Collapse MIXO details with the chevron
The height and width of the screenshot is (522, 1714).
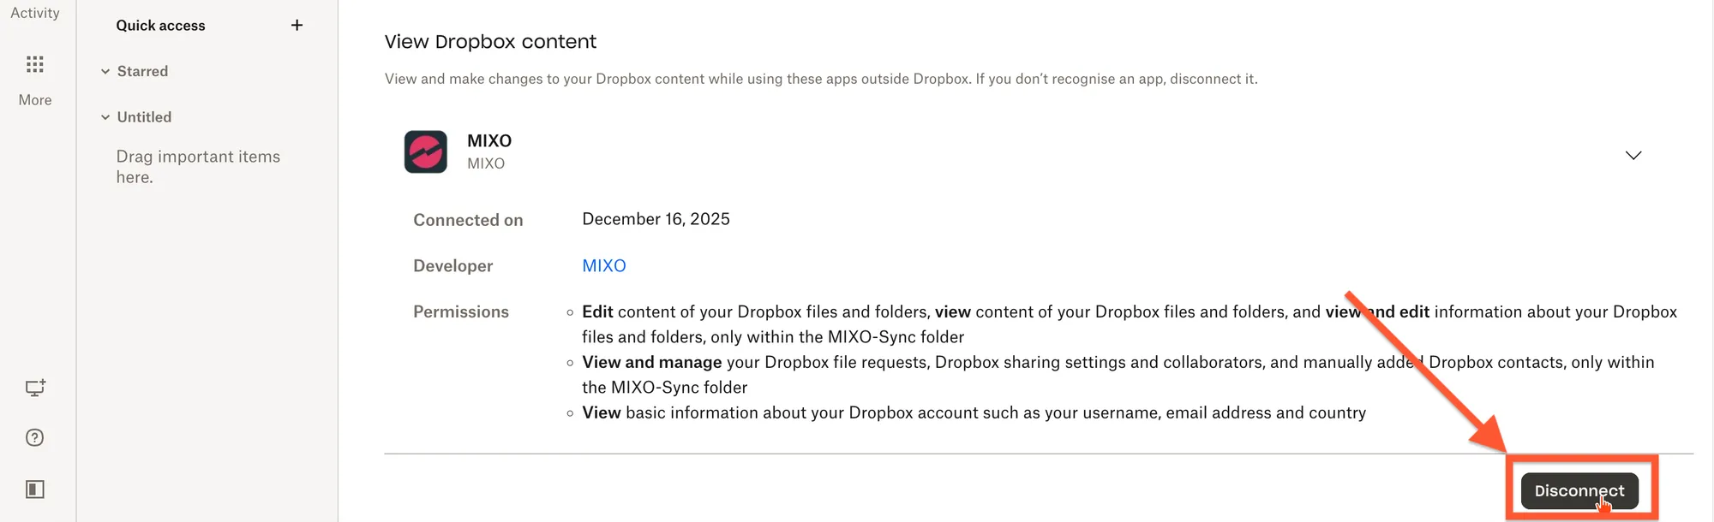[1633, 156]
